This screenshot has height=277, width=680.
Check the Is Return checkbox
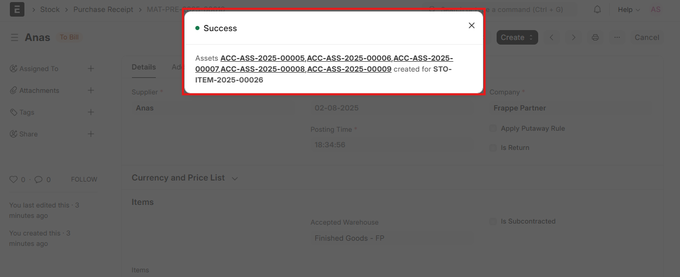tap(493, 148)
